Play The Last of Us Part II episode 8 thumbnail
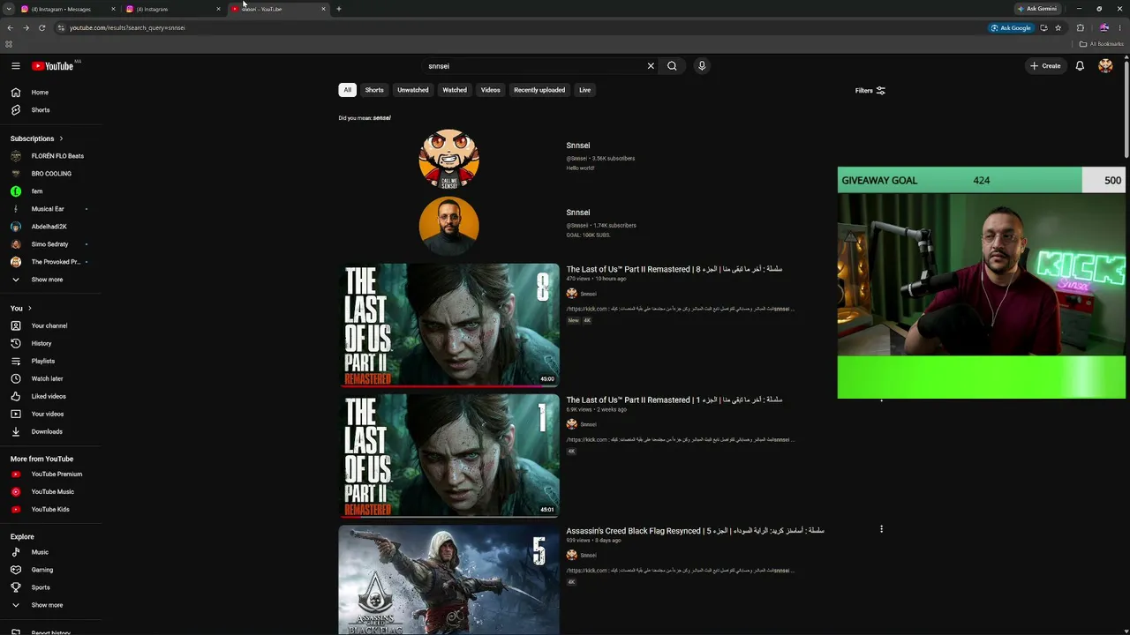 [x=448, y=325]
